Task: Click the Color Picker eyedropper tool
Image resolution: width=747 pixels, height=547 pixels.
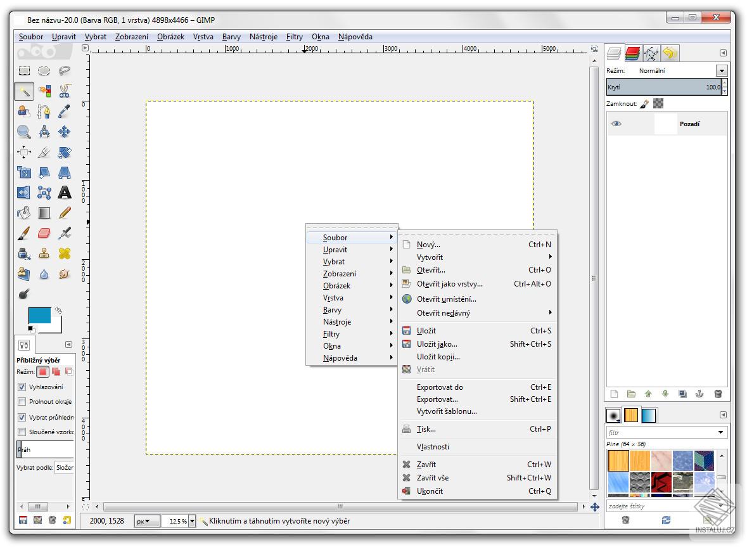Action: tap(64, 112)
